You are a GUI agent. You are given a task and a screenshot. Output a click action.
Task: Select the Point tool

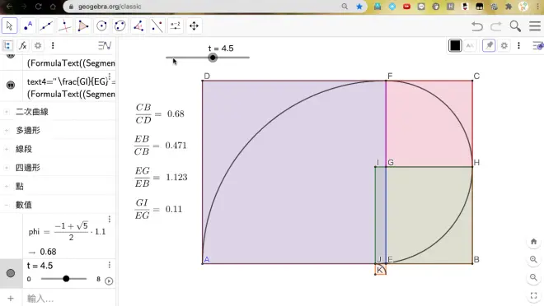pyautogui.click(x=28, y=26)
